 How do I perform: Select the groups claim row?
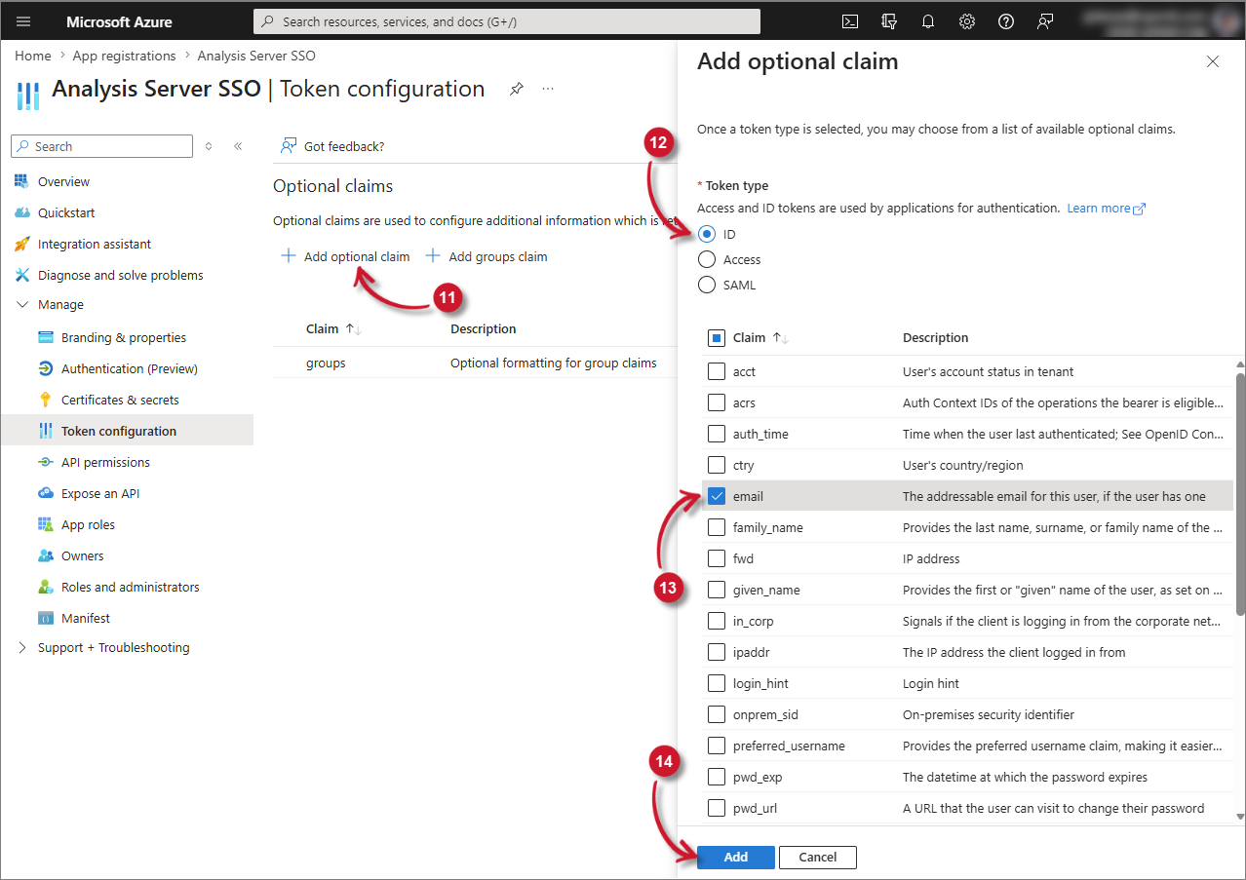point(475,363)
